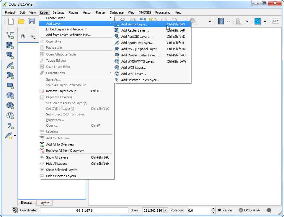Expand toolbar overflow chevron right of Help icon
This screenshot has height=217, width=284.
[x=228, y=21]
